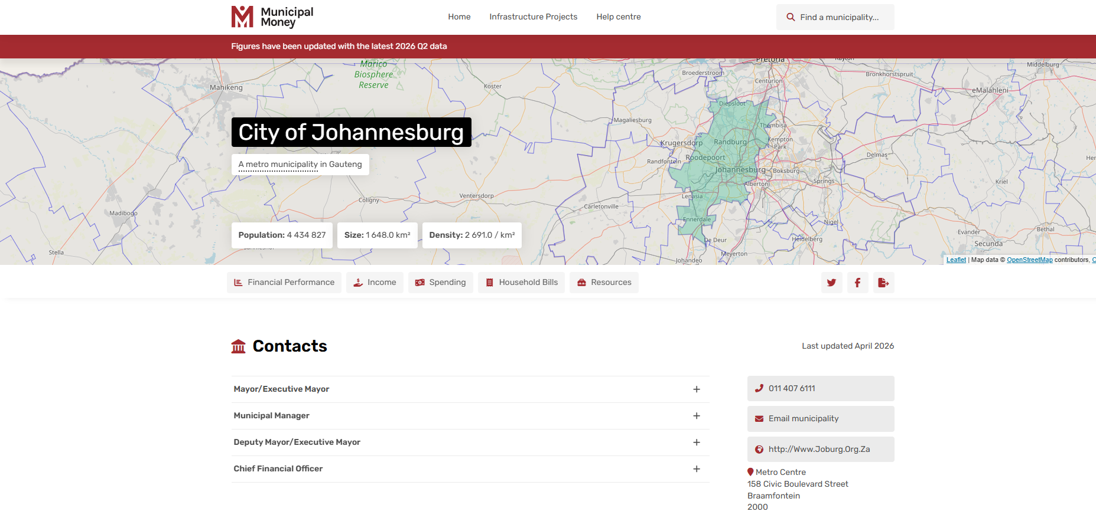Open Infrastructure Projects page
The width and height of the screenshot is (1096, 518).
533,17
